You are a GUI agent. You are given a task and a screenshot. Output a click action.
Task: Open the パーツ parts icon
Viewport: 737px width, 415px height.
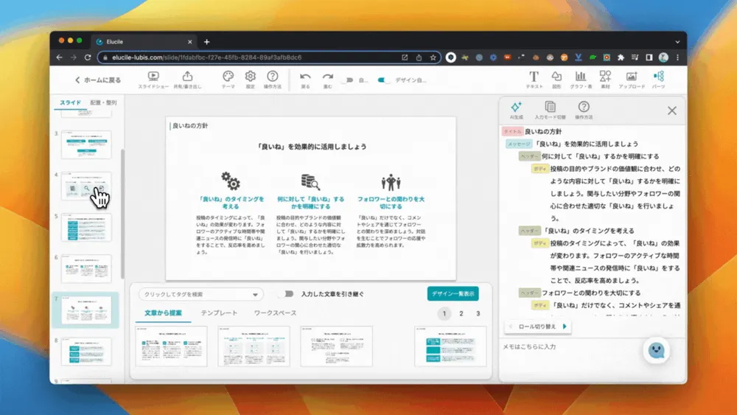click(658, 80)
